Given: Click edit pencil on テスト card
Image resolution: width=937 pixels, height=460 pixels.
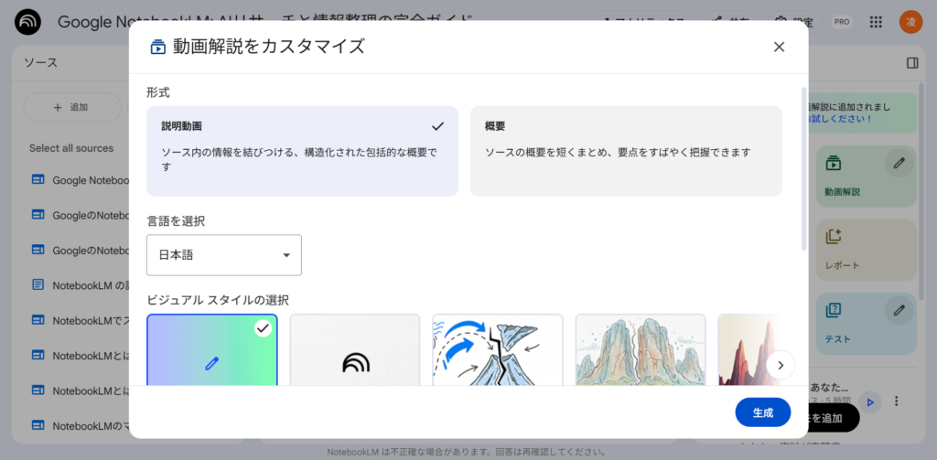Looking at the screenshot, I should 899,310.
